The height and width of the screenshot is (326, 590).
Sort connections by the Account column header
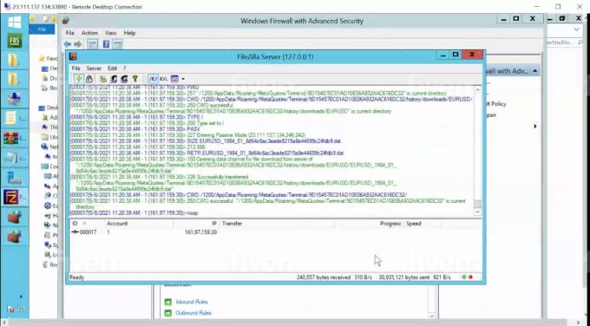click(139, 224)
